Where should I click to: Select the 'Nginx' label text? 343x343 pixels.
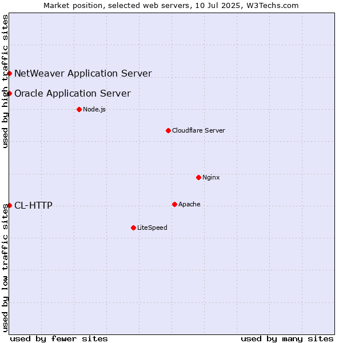[211, 177]
